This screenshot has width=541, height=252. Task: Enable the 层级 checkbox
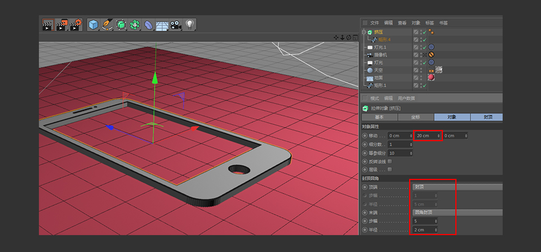[x=390, y=169]
